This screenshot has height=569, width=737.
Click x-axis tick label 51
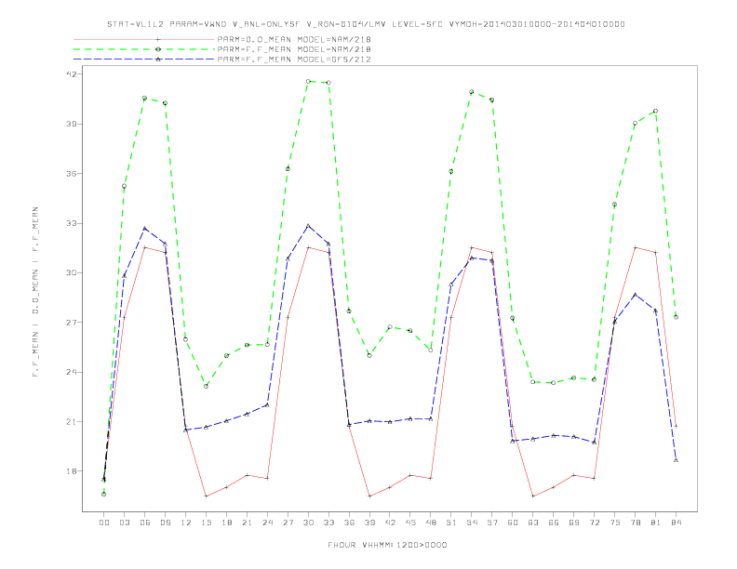point(451,523)
